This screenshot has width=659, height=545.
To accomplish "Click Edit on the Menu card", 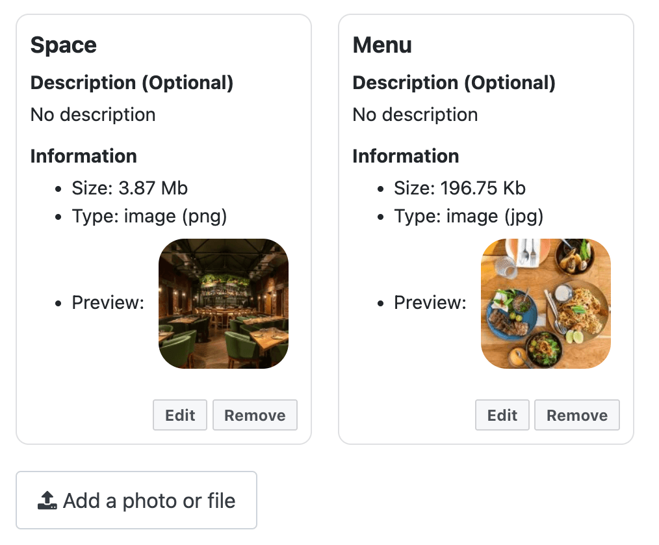I will [502, 415].
